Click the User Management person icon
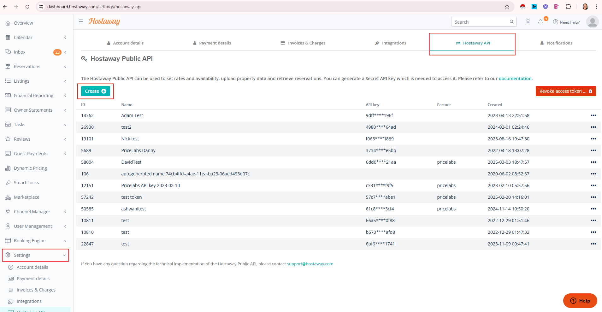The width and height of the screenshot is (602, 312). (8, 226)
